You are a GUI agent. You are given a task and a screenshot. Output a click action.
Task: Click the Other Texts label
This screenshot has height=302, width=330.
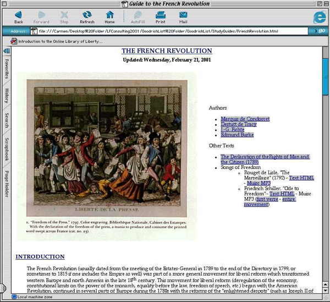tap(222, 146)
